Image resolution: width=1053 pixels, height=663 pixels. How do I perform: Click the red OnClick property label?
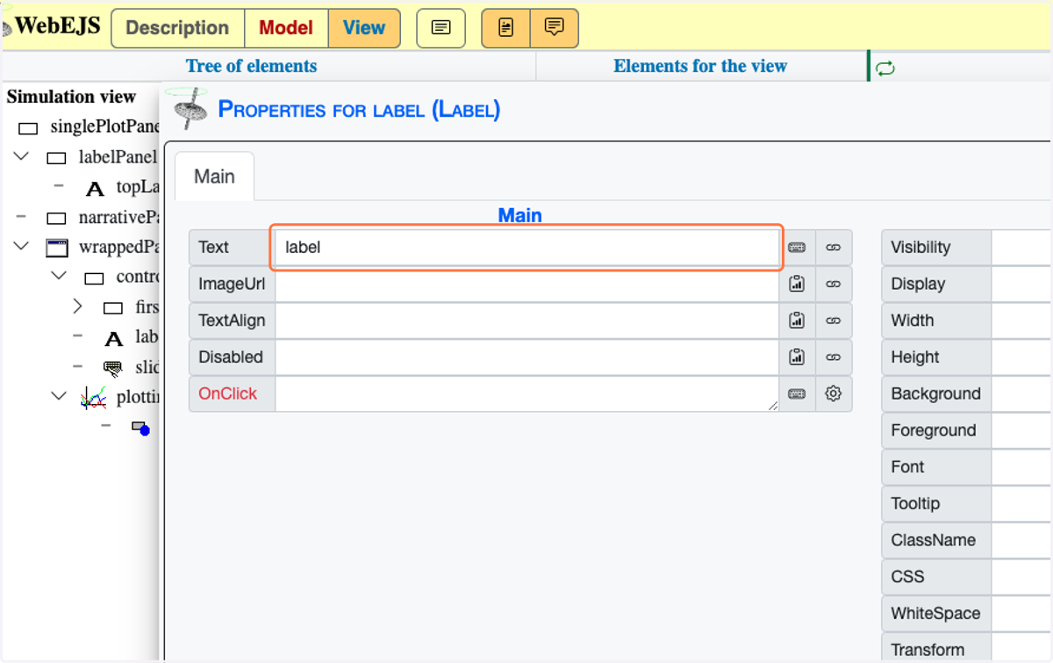pyautogui.click(x=232, y=394)
